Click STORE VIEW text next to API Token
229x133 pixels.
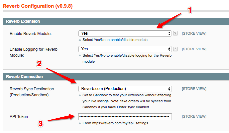point(194,116)
